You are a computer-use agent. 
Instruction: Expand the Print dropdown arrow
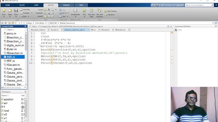(29, 17)
